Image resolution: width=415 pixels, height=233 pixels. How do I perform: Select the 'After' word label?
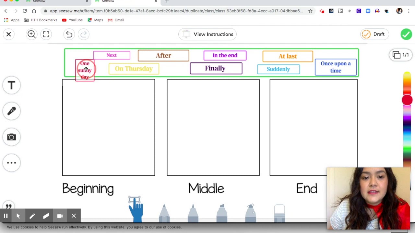click(163, 56)
